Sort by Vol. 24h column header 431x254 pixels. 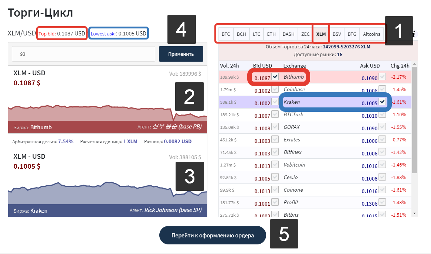coord(230,66)
